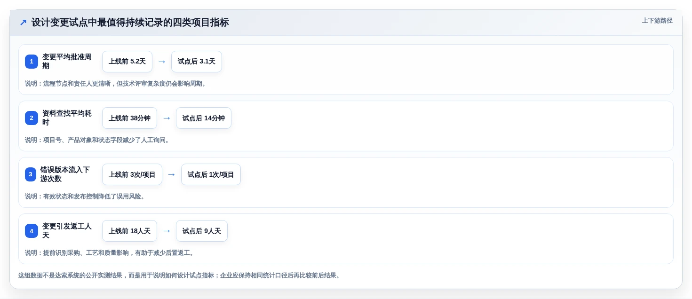Click the number 1 badge
The image size is (692, 299).
tap(32, 62)
